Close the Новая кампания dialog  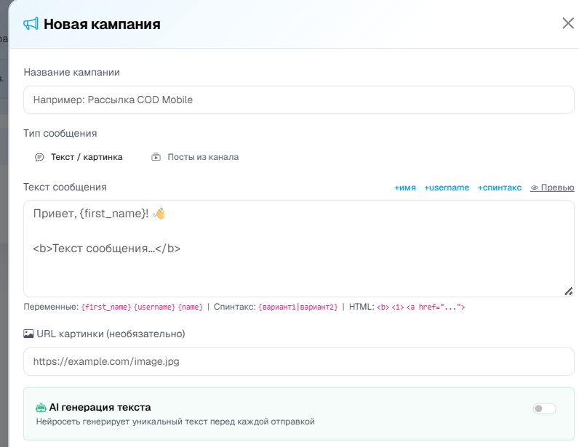point(568,23)
